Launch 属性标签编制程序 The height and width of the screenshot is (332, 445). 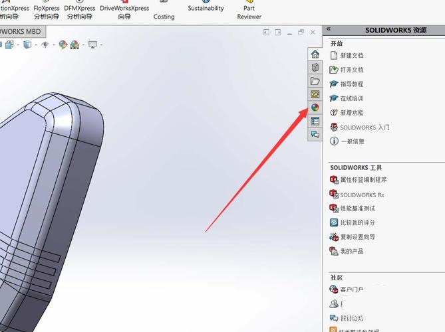pos(358,179)
